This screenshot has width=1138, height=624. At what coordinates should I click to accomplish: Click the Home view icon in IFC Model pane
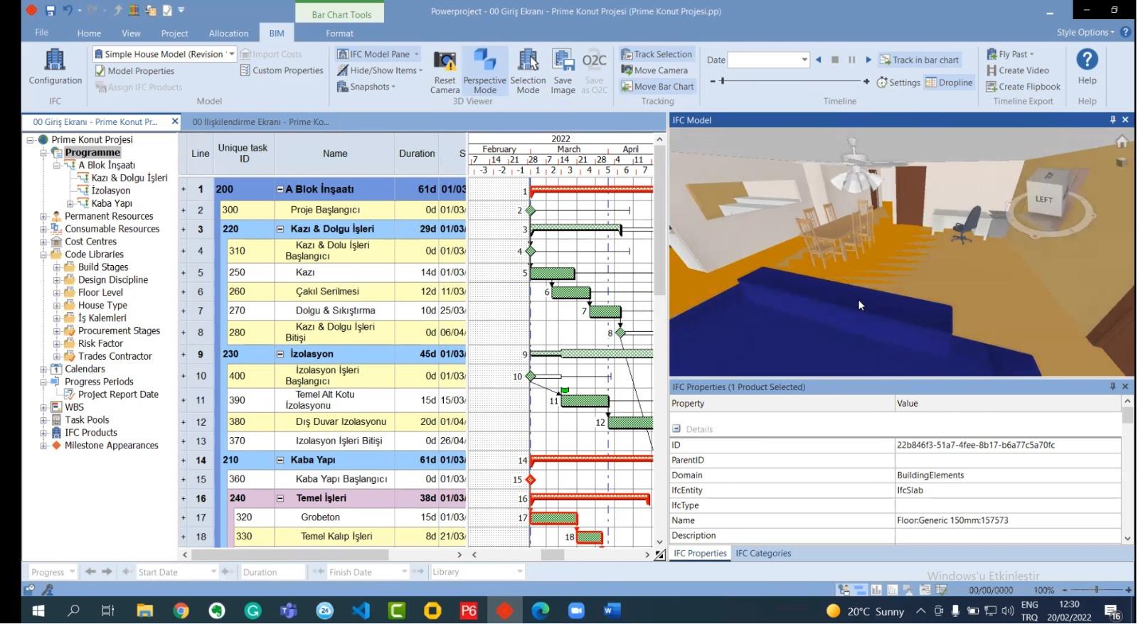1122,141
